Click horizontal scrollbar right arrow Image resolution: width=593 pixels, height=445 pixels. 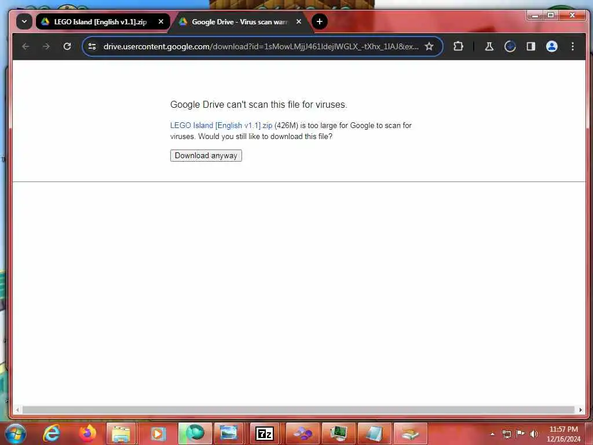(580, 410)
